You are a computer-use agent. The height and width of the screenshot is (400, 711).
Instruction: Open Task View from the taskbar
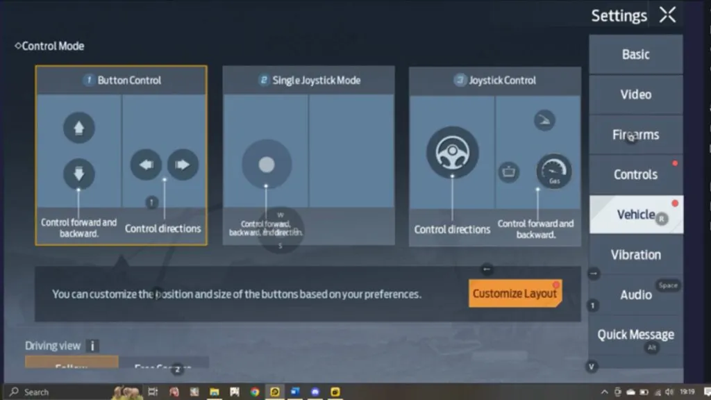coord(153,392)
